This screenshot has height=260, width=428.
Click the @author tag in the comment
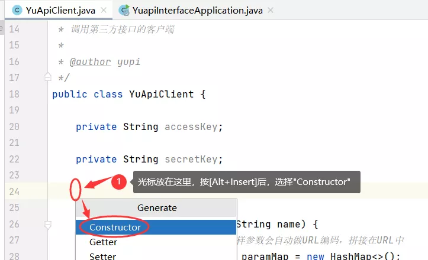click(91, 62)
